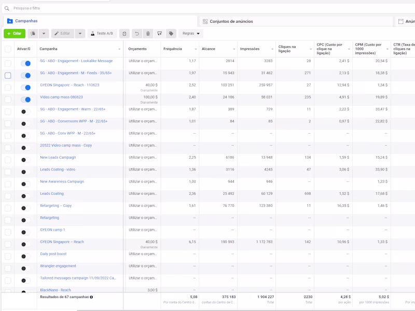Open the dropdown arrow next to the duplicate button
The width and height of the screenshot is (415, 311).
point(44,34)
